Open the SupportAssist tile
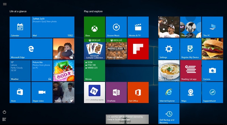The height and width of the screenshot is (125, 227). click(x=212, y=92)
